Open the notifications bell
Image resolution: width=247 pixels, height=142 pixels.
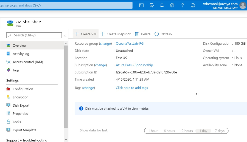162,5
